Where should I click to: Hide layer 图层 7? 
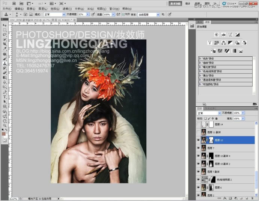[199, 148]
